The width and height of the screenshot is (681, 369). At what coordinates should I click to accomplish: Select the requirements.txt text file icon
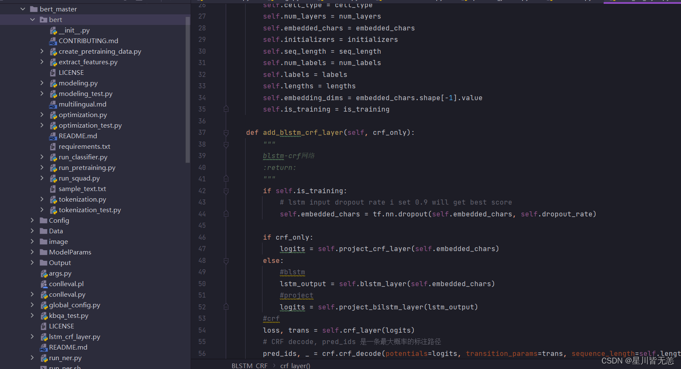53,147
